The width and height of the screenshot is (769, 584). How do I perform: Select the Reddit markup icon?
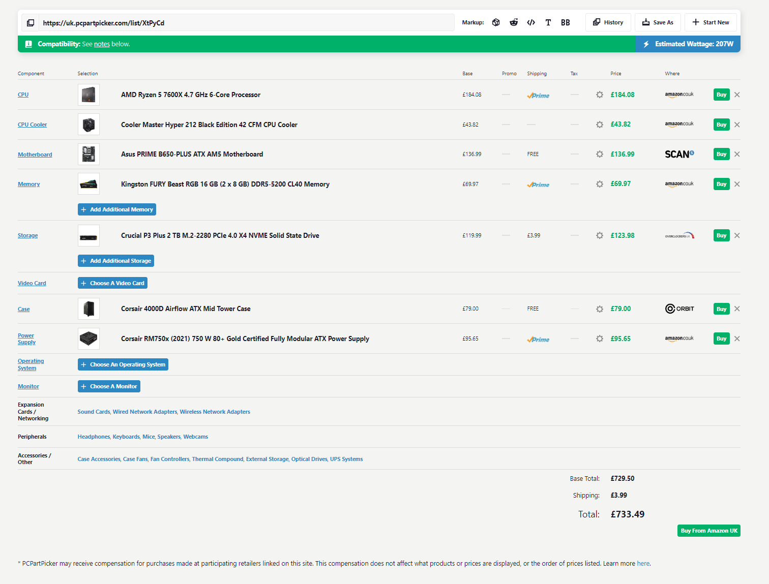[514, 22]
